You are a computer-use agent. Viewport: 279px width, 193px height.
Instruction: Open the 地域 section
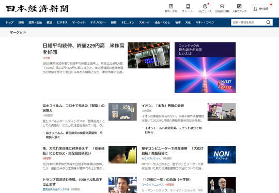click(178, 22)
